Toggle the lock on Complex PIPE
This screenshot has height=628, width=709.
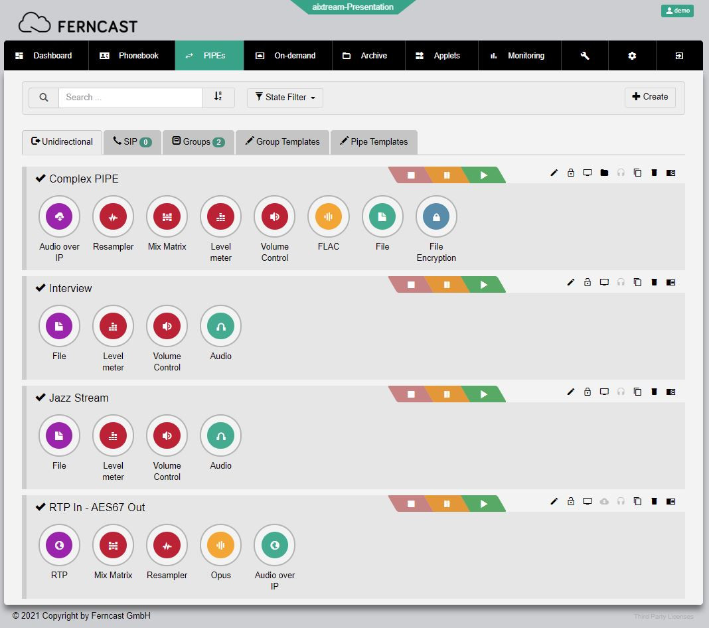tap(571, 173)
